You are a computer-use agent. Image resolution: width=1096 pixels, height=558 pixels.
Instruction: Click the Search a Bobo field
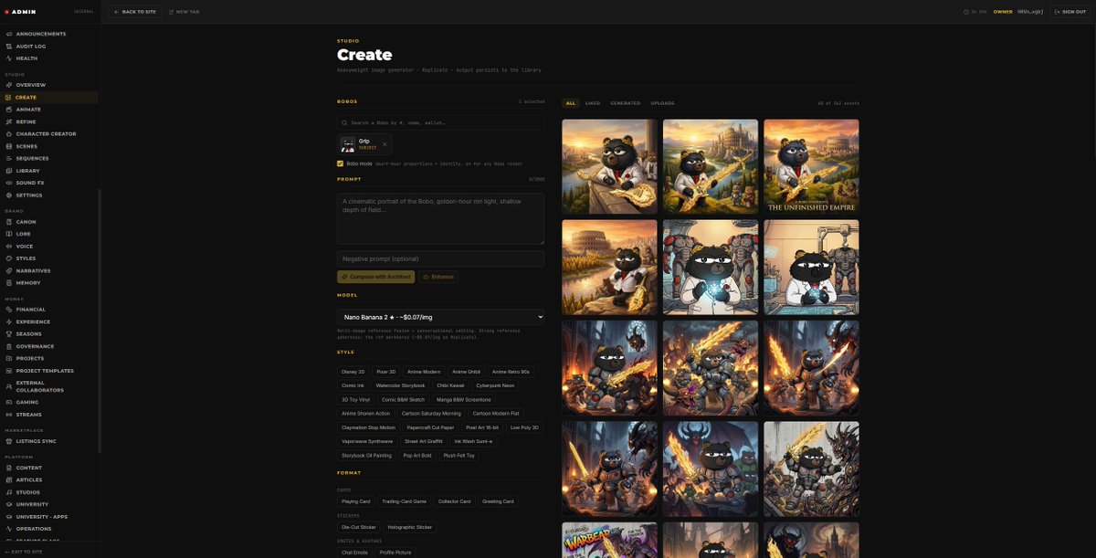(x=440, y=122)
